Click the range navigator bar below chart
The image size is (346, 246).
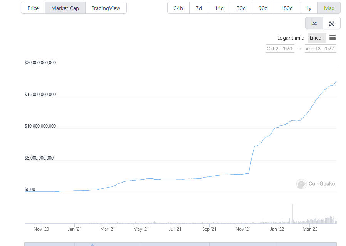click(180, 244)
